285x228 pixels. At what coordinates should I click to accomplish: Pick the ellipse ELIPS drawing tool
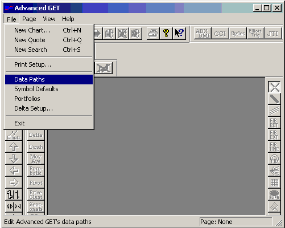[274, 195]
